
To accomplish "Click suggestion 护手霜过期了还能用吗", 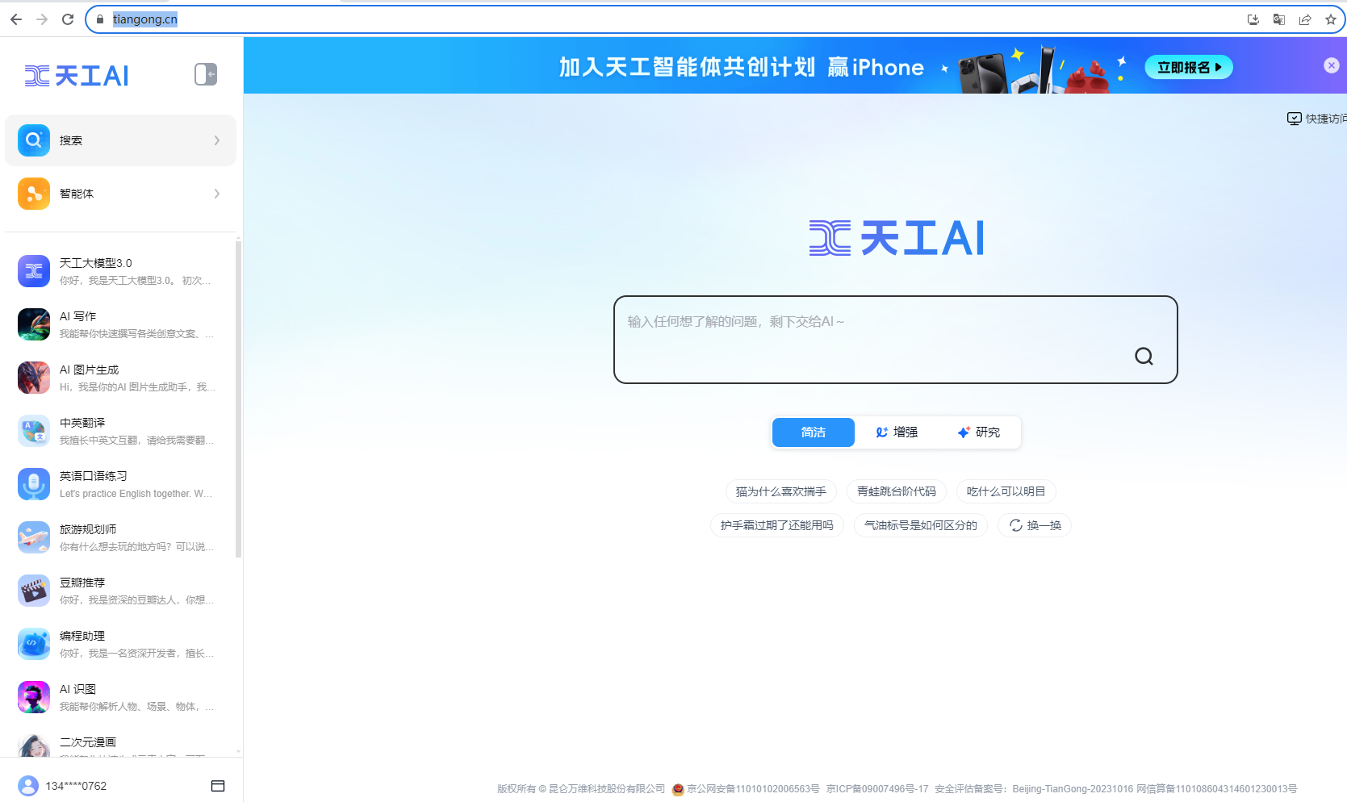I will pyautogui.click(x=777, y=525).
